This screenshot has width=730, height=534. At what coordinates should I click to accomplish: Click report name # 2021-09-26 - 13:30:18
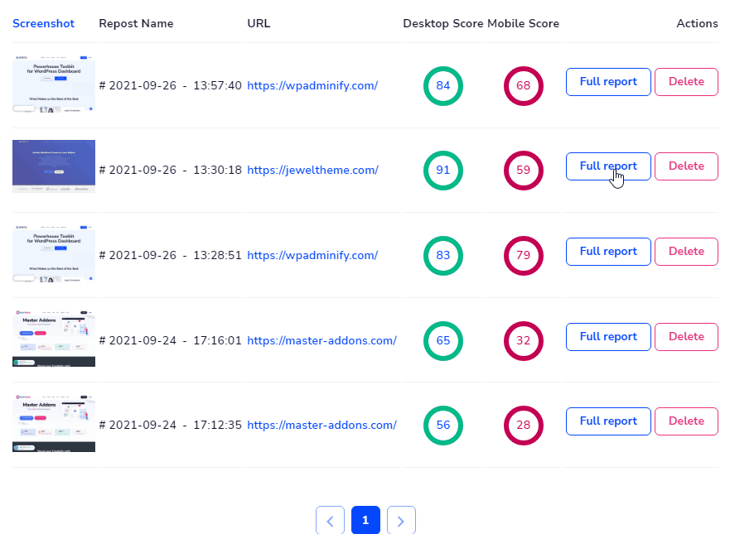(171, 171)
